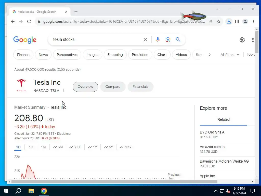Select the Max chart range

point(125,147)
